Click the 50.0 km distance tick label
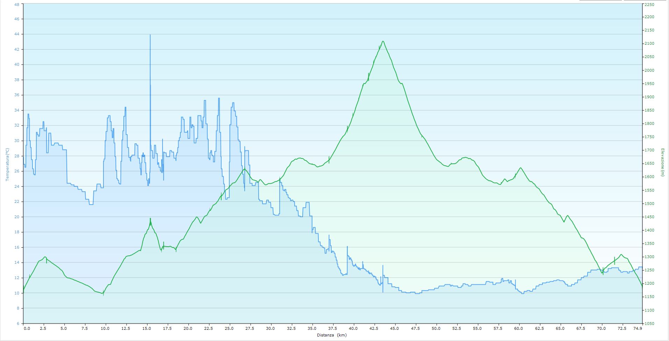Screen dimensions: 669x341 [x=436, y=328]
